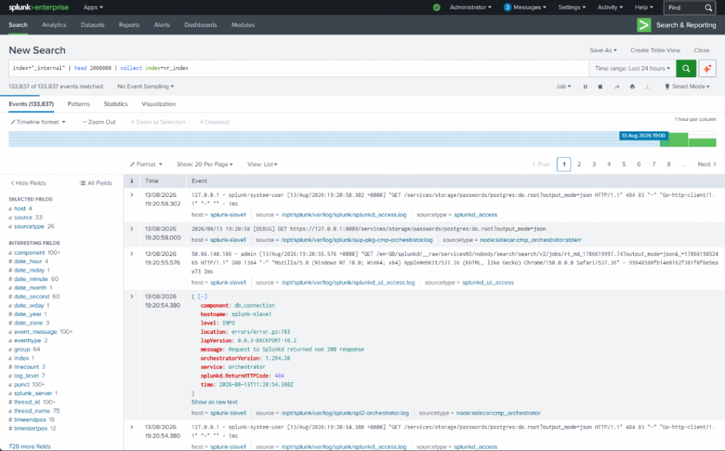This screenshot has width=725, height=451.
Task: Expand the 19:20:55.576 event row
Action: 132,253
